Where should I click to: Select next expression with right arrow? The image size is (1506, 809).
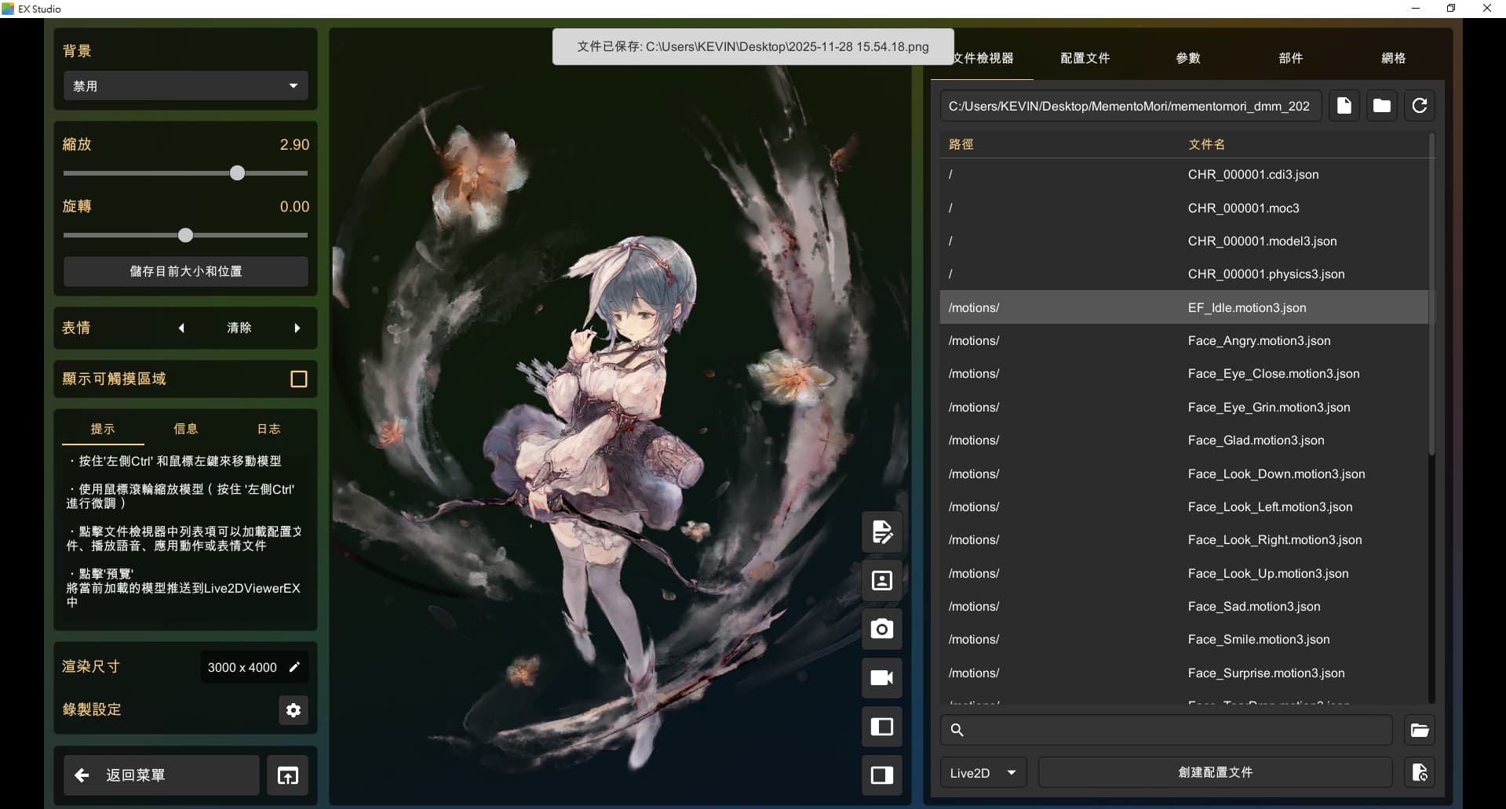point(297,328)
